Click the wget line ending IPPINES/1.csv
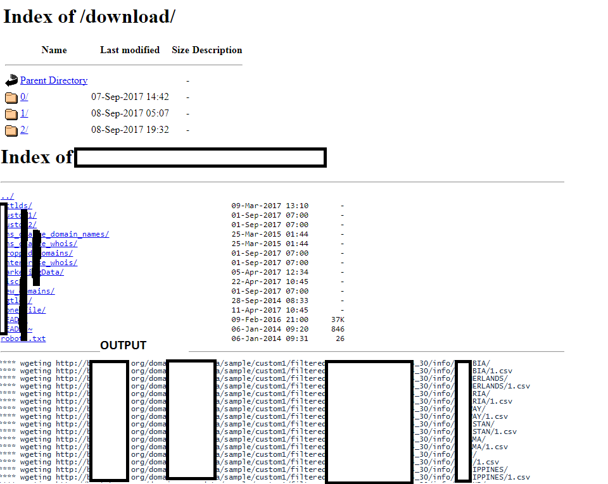The height and width of the screenshot is (484, 608). tap(265, 478)
